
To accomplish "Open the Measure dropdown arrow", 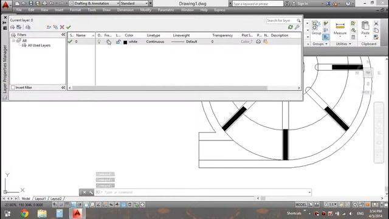I will (340, 36).
